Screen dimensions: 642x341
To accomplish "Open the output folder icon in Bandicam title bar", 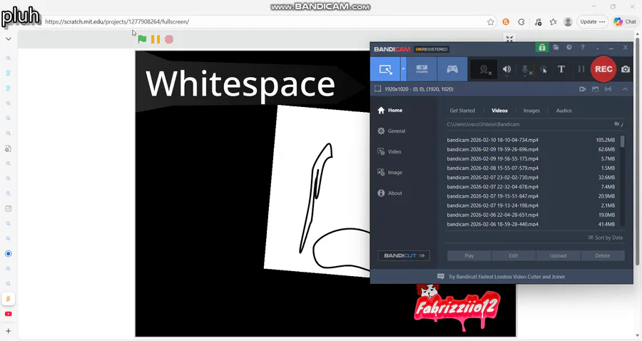I will (x=556, y=48).
